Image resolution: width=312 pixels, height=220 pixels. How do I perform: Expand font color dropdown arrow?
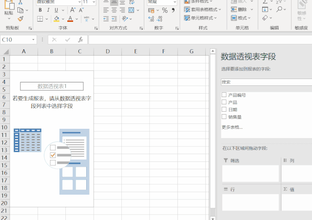click(x=77, y=19)
